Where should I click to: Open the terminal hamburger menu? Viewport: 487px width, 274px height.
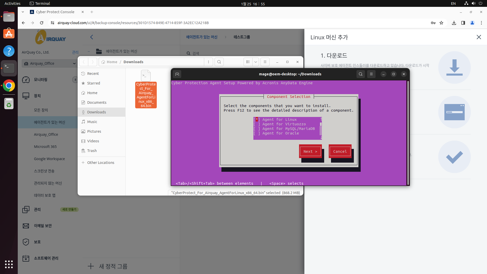tap(371, 74)
